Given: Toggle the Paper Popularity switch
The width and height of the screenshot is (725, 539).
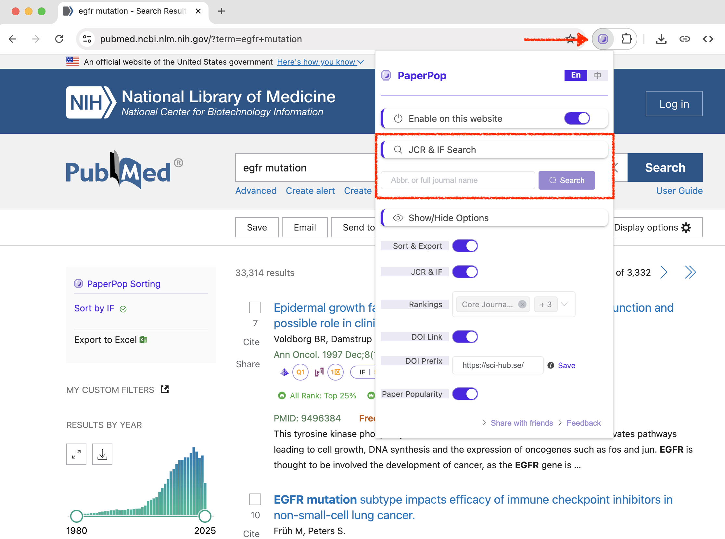Looking at the screenshot, I should 465,394.
